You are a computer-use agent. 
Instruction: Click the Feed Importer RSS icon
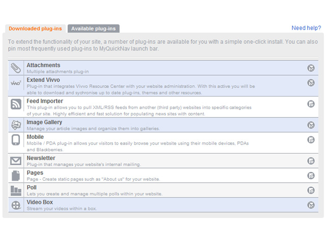click(16, 104)
